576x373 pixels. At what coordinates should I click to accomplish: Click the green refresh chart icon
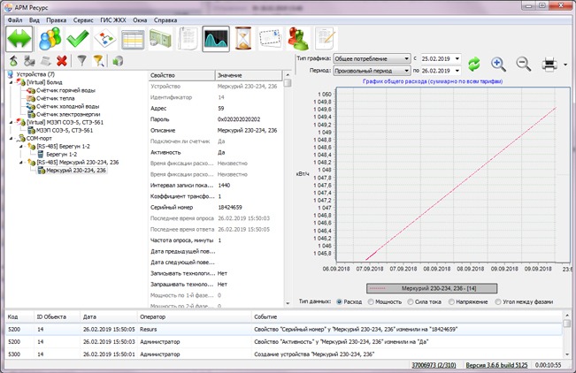coord(475,64)
